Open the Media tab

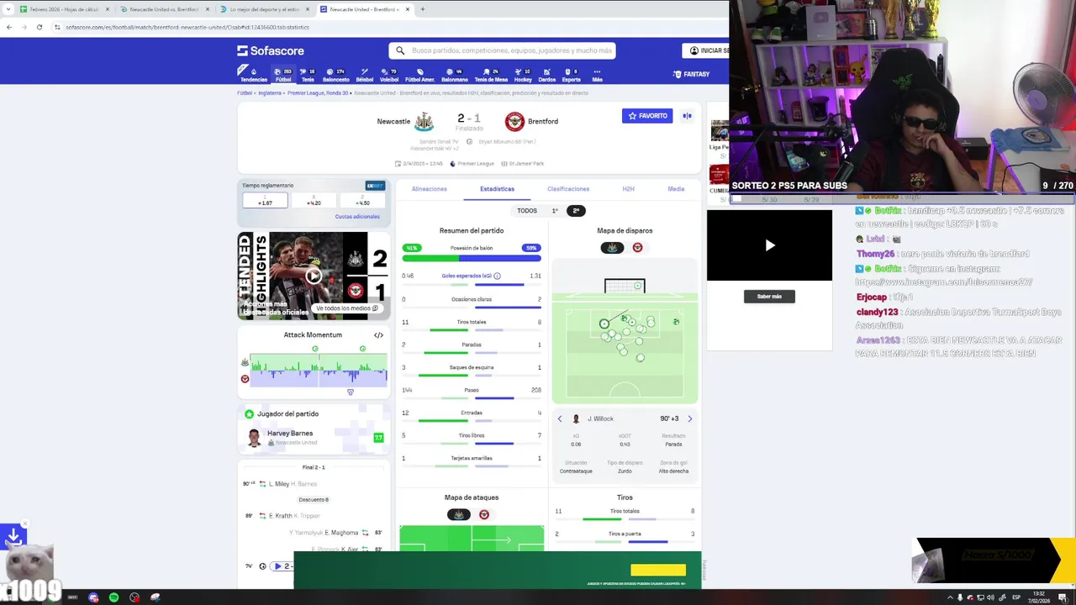click(x=676, y=189)
